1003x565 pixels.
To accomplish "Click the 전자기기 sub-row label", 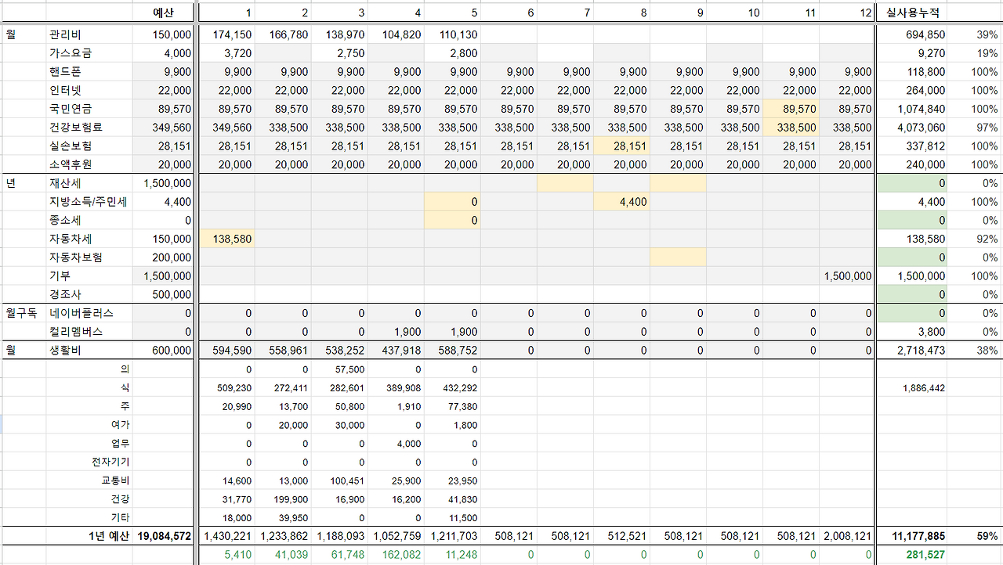I will (111, 462).
